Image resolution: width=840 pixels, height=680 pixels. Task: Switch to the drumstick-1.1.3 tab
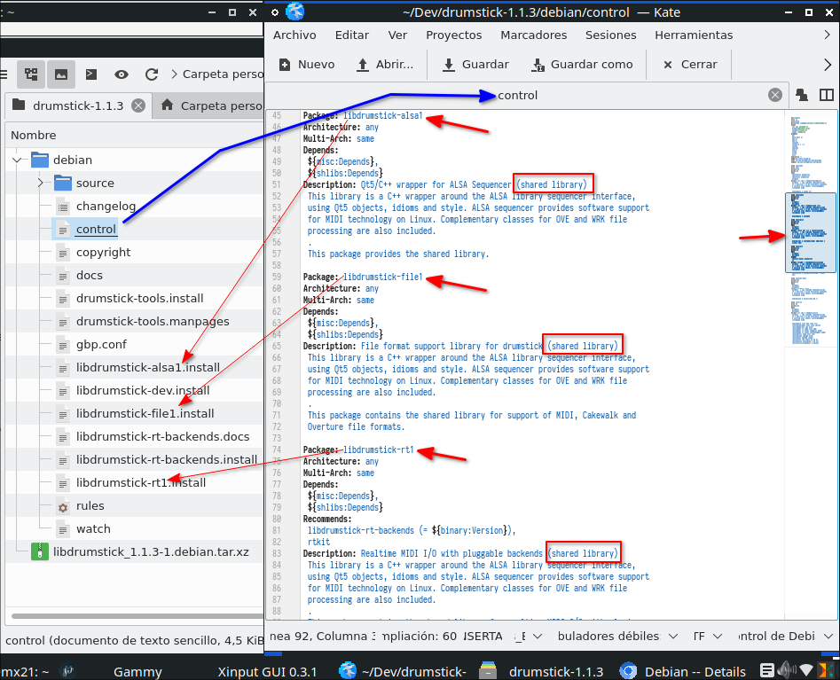[78, 106]
